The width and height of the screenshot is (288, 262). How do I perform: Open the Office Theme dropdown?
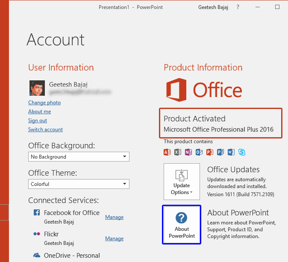(79, 184)
